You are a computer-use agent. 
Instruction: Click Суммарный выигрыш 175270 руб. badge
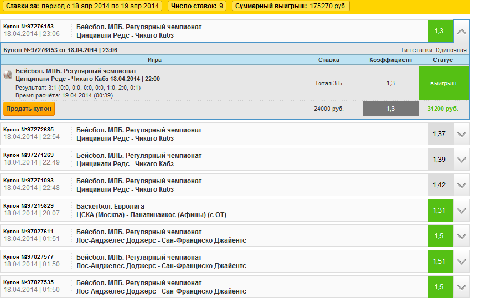[x=291, y=6]
